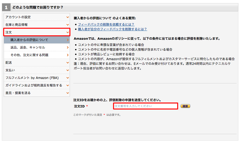Select 意見・提案を送る menu item
This screenshot has height=143, width=241.
[x=37, y=93]
